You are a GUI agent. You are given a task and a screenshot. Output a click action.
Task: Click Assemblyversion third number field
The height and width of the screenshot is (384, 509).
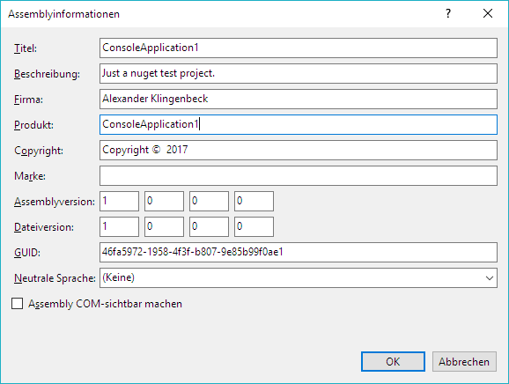209,202
